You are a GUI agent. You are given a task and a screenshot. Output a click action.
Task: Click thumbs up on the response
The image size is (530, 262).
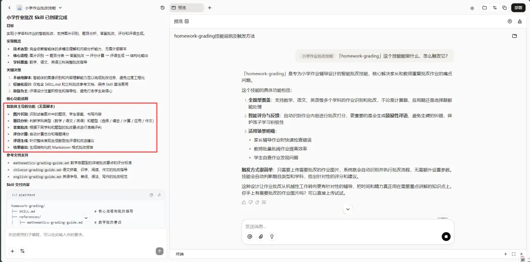click(244, 202)
